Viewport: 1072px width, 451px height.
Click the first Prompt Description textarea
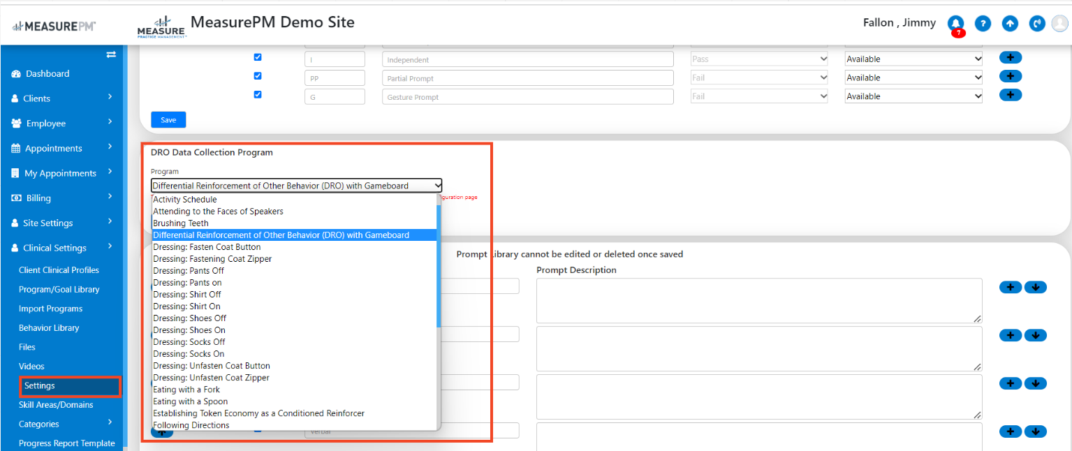click(759, 300)
